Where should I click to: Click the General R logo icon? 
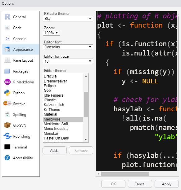(7, 17)
